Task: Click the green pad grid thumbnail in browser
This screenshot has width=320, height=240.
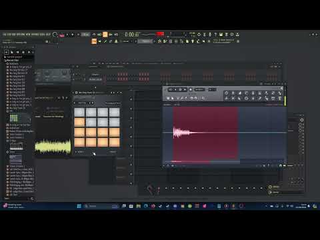Action: (14, 118)
